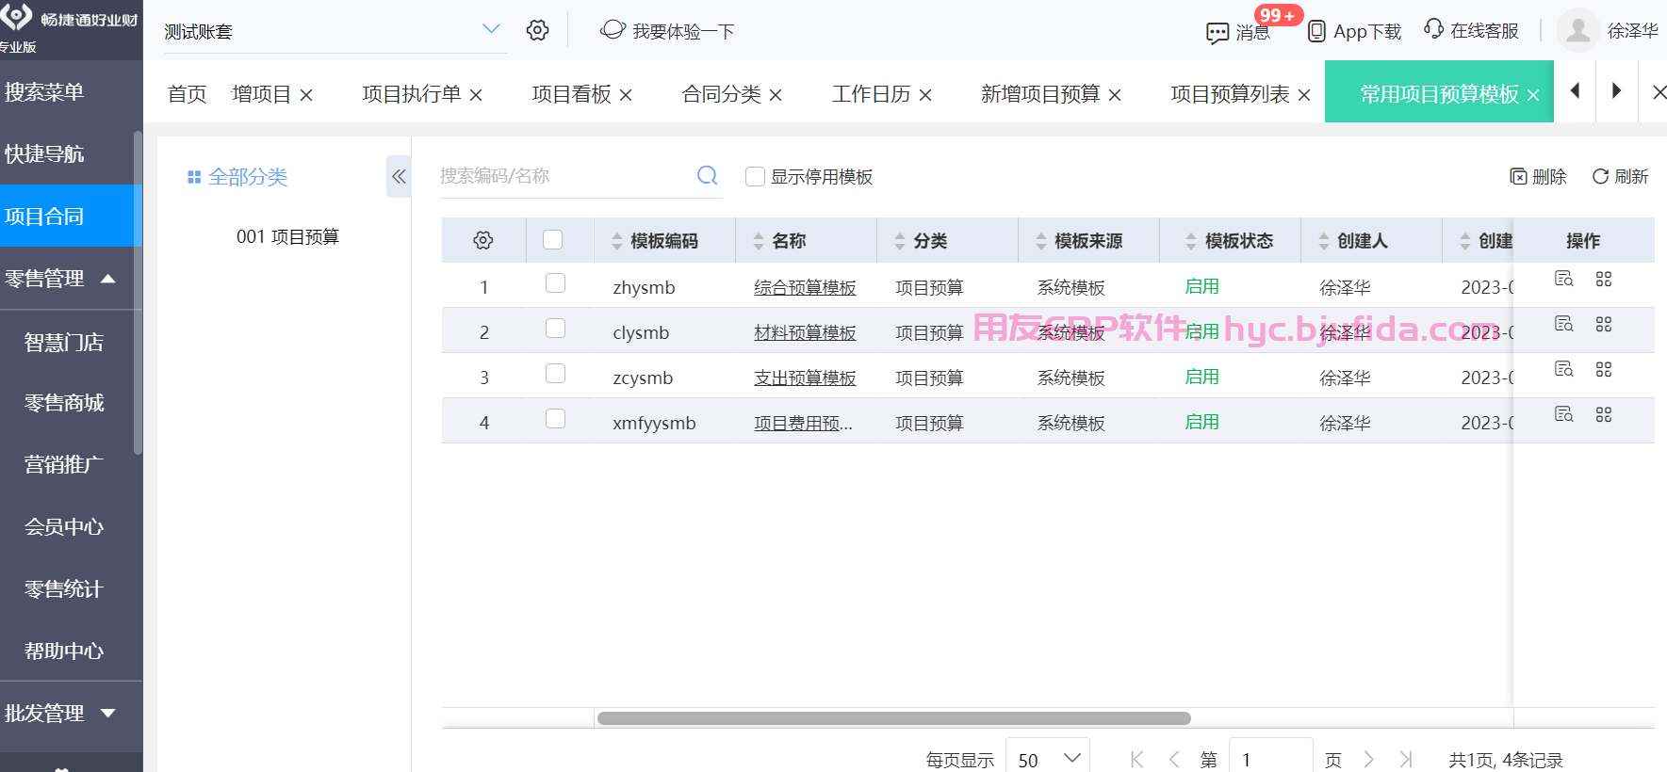The width and height of the screenshot is (1667, 772).
Task: Open more-actions grid icon for clysmb row
Action: click(x=1604, y=324)
